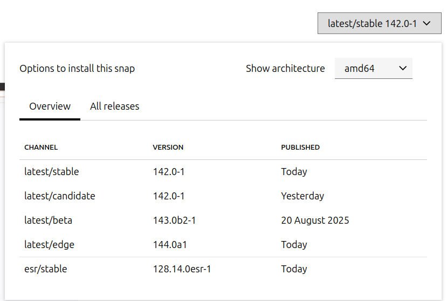The width and height of the screenshot is (447, 301).
Task: Switch to the All releases tab
Action: pyautogui.click(x=114, y=106)
